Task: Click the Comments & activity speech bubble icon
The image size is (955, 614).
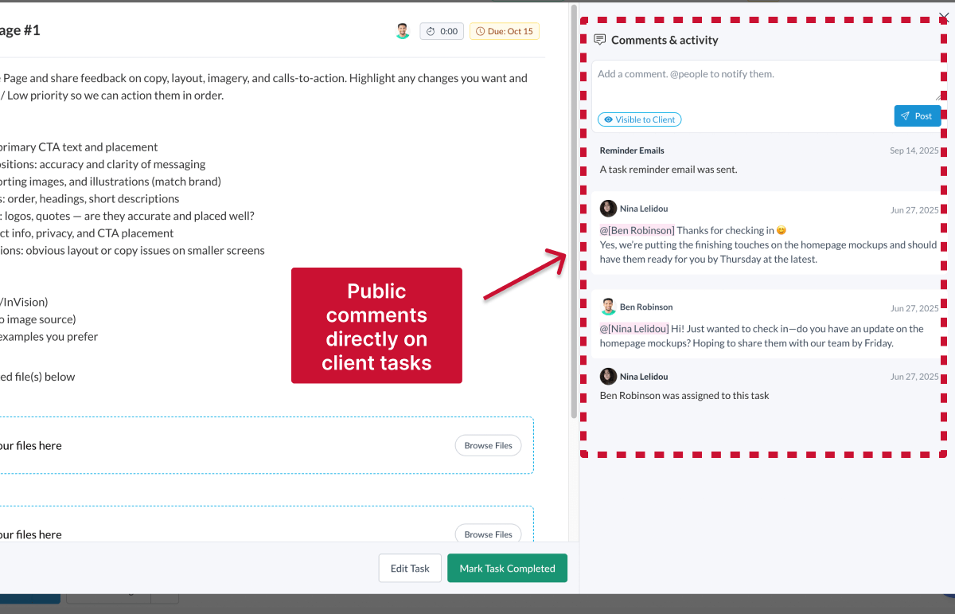Action: coord(599,39)
